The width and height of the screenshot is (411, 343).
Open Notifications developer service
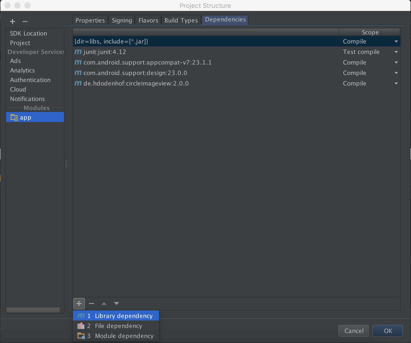[x=27, y=99]
